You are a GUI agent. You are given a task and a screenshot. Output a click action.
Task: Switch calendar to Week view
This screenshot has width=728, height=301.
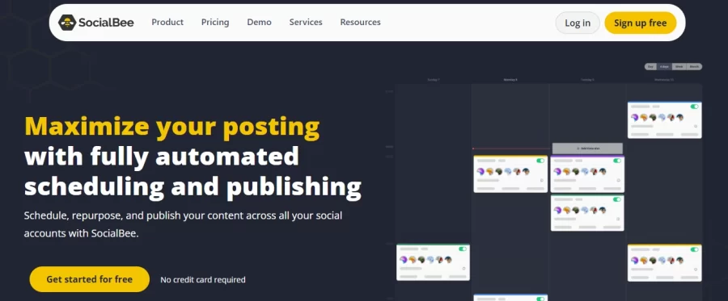679,67
